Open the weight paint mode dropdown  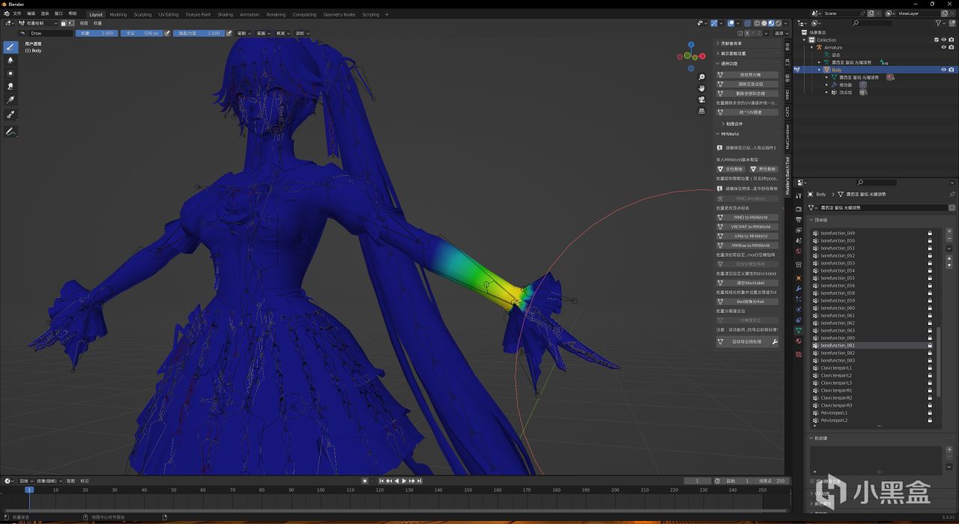(37, 23)
